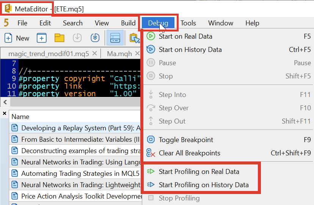Open the View menu
This screenshot has width=314, height=205.
[x=102, y=23]
